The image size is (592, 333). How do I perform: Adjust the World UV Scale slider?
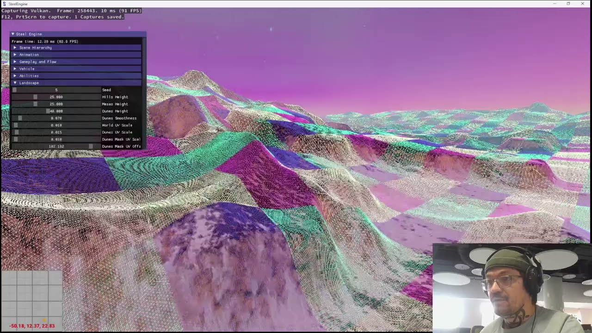click(x=56, y=125)
